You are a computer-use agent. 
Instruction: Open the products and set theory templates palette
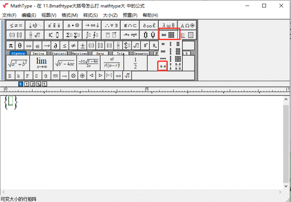click(x=149, y=35)
